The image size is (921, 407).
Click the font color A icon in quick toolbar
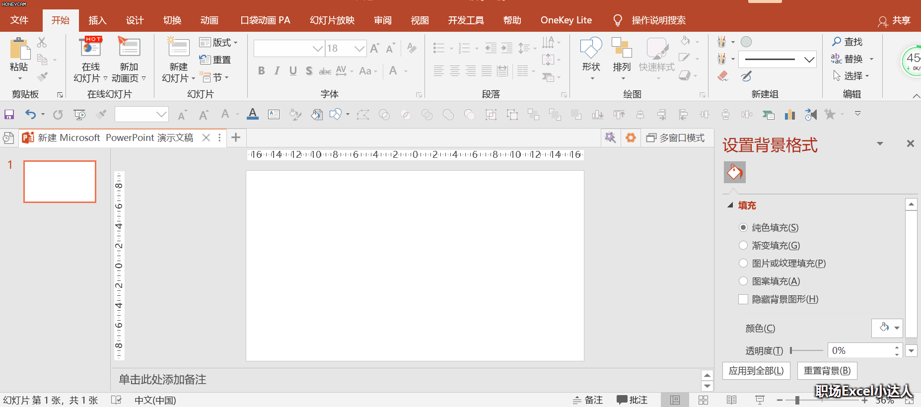[253, 114]
